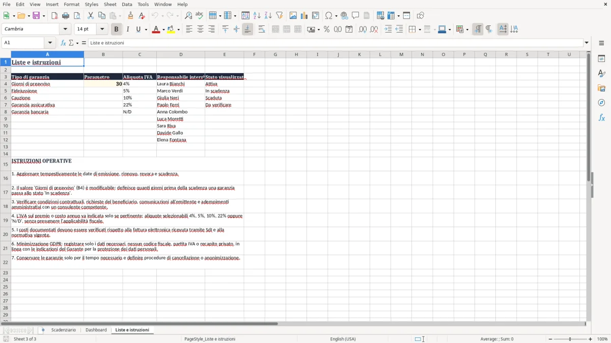Viewport: 611px width, 343px height.
Task: Click English (USA) language in status bar
Action: (x=343, y=339)
